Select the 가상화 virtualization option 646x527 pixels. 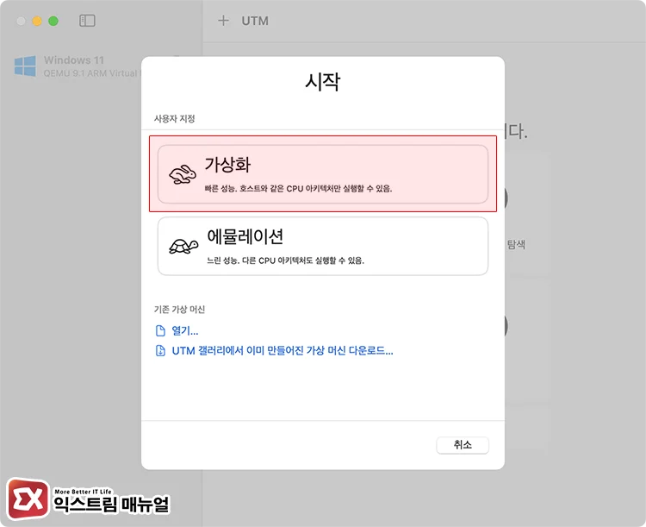point(323,173)
